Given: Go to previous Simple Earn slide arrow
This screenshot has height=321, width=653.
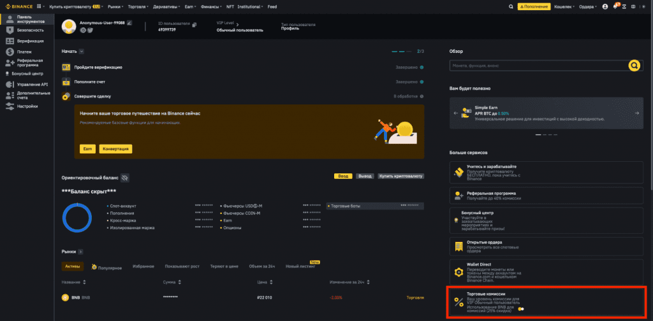Looking at the screenshot, I should tap(455, 113).
